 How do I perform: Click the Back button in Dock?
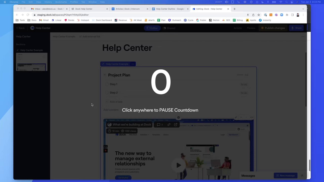[20, 28]
